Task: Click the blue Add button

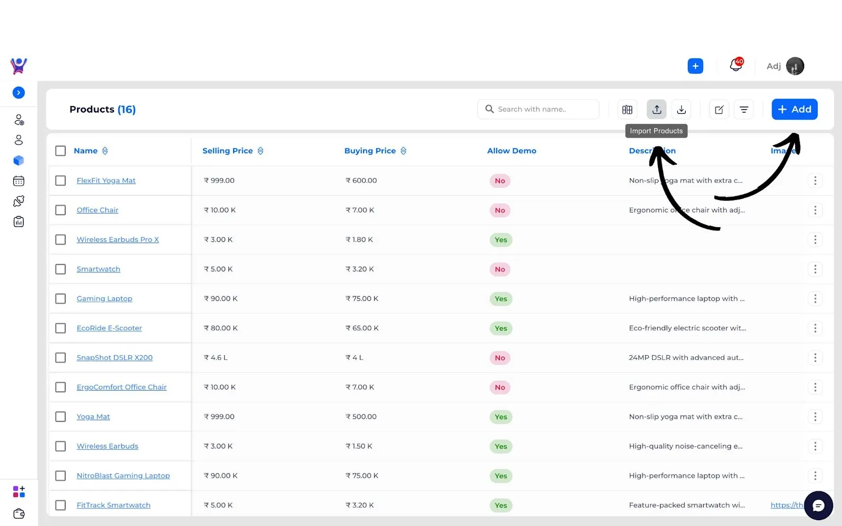Action: click(x=795, y=109)
